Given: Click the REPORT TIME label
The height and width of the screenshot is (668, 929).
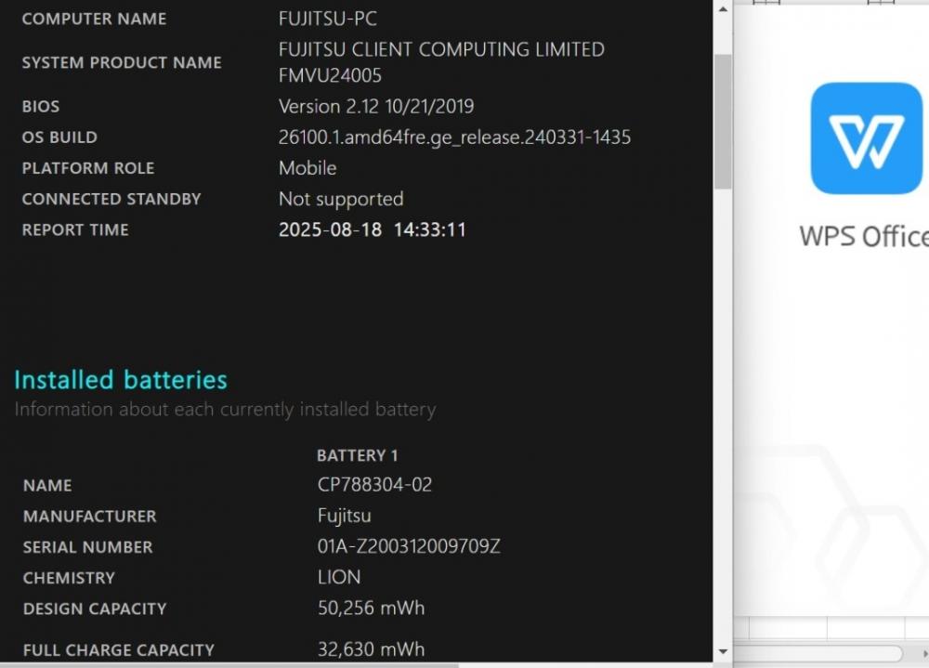Looking at the screenshot, I should 75,230.
